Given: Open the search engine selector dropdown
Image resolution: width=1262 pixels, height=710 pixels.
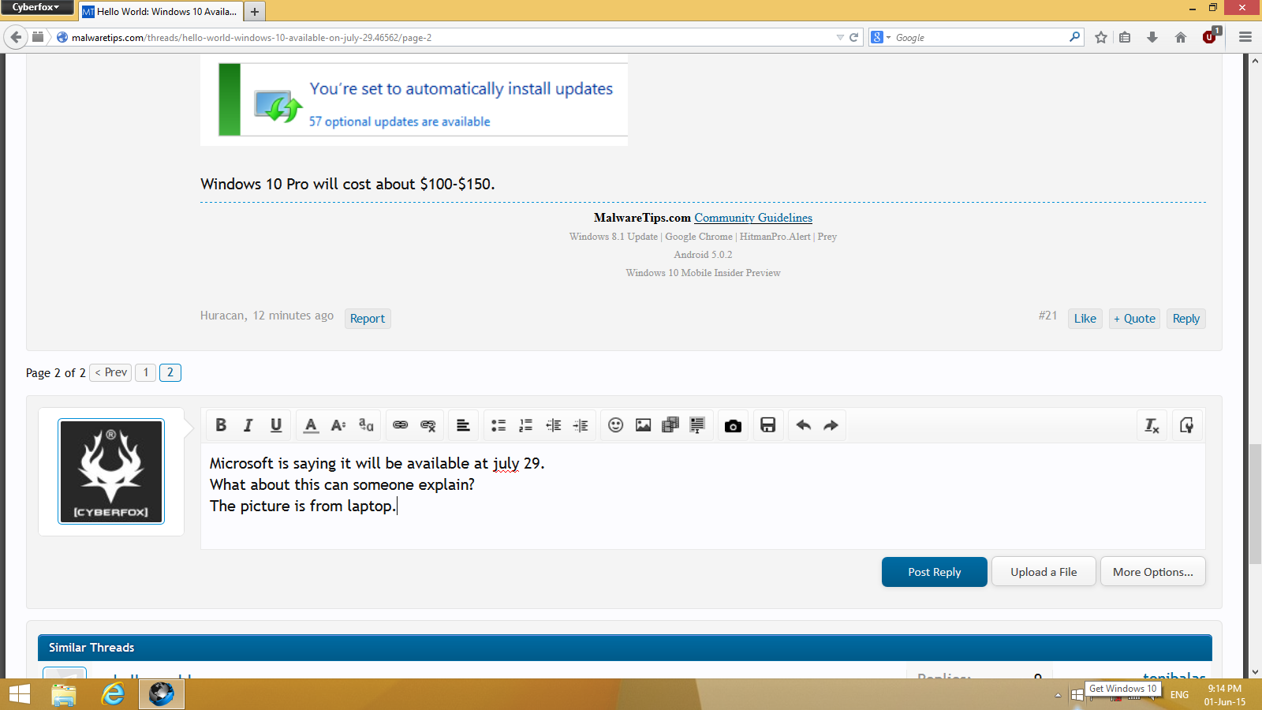Looking at the screenshot, I should pos(880,38).
